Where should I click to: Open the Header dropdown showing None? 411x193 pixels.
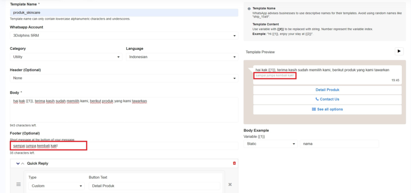click(124, 78)
